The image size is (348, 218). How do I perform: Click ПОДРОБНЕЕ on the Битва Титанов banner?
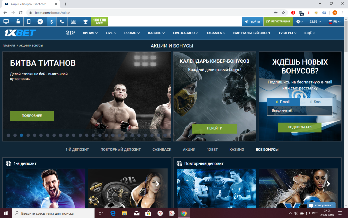pos(32,116)
